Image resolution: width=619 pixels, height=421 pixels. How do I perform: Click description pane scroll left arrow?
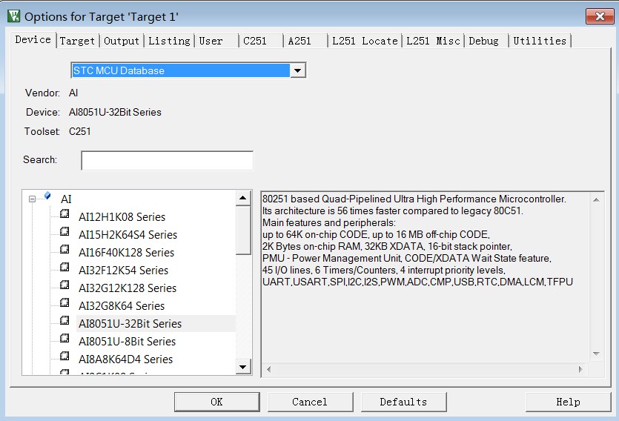click(x=269, y=369)
